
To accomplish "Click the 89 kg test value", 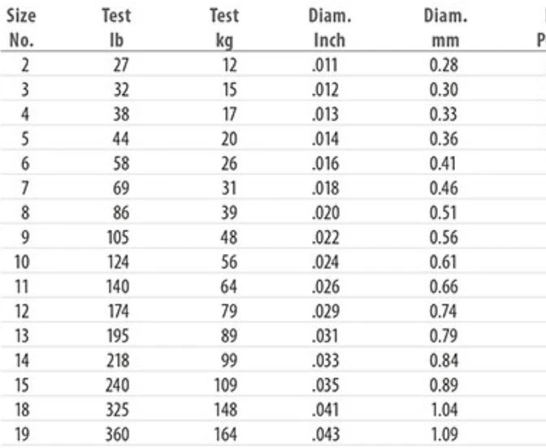I will pyautogui.click(x=229, y=336).
